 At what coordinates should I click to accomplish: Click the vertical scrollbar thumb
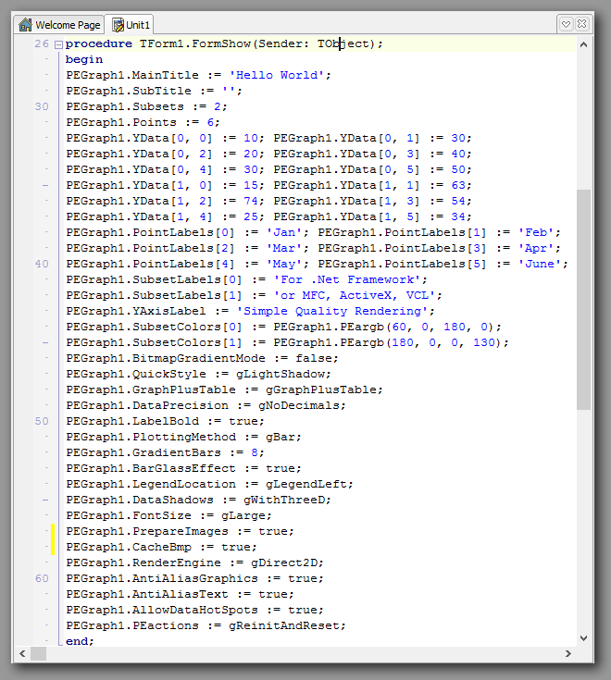[583, 299]
